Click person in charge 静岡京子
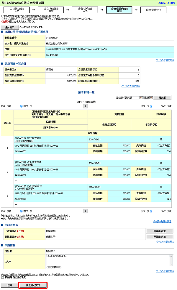 [51, 251]
